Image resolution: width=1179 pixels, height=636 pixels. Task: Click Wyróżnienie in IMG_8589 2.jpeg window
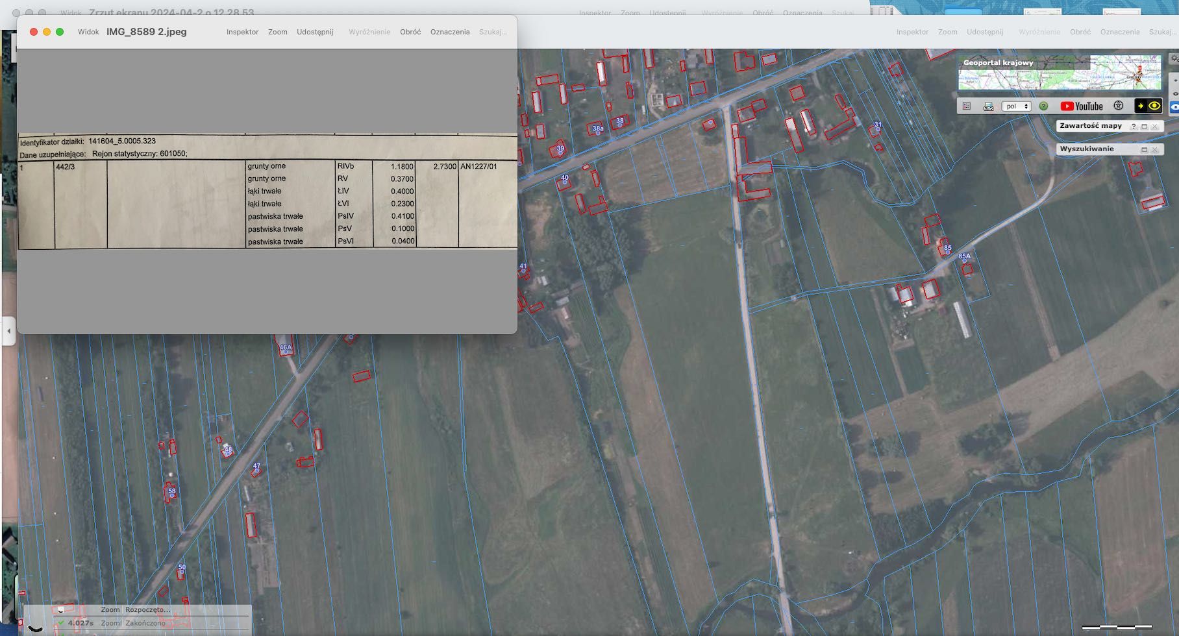click(369, 32)
